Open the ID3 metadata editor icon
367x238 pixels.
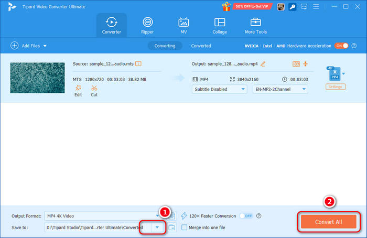296,63
